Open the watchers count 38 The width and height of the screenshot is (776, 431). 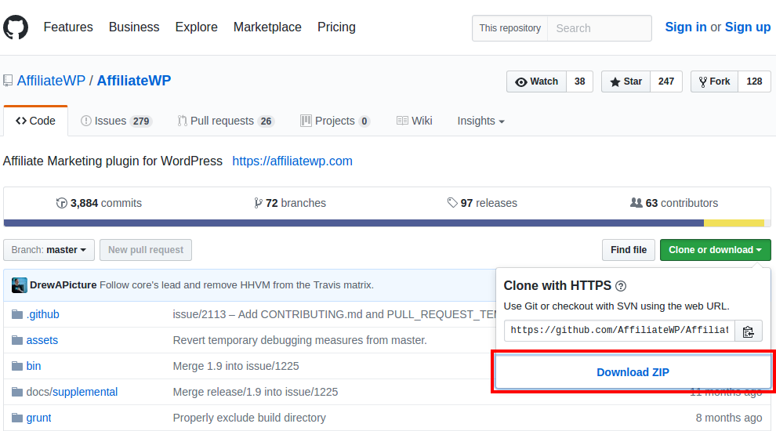(579, 81)
